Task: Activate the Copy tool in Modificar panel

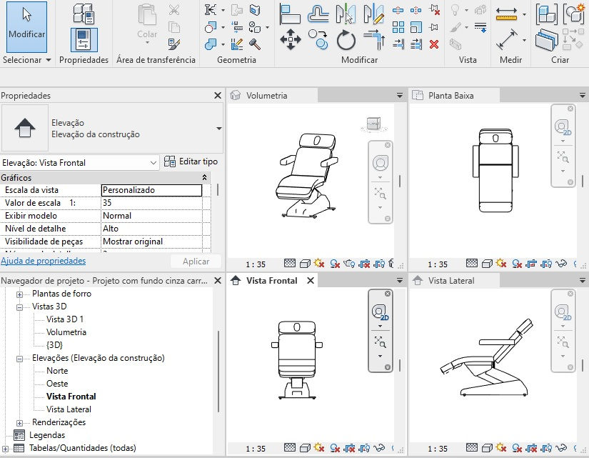Action: 318,39
